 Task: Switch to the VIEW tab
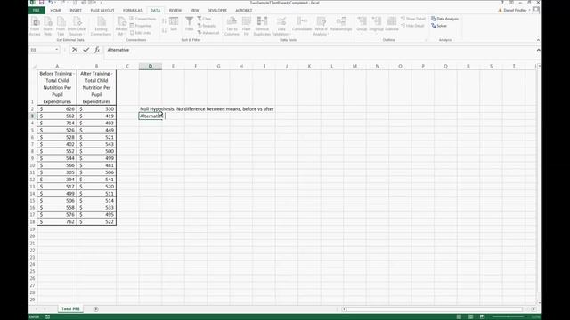[x=194, y=11]
